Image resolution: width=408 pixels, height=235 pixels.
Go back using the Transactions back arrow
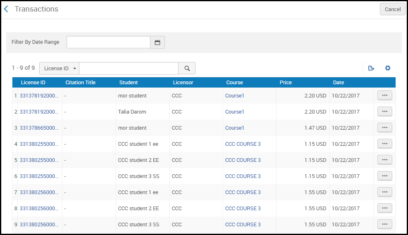click(6, 9)
